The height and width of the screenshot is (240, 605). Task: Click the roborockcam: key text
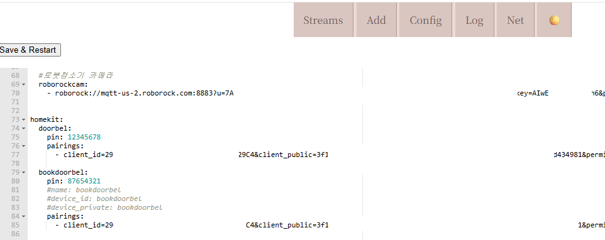tap(64, 84)
